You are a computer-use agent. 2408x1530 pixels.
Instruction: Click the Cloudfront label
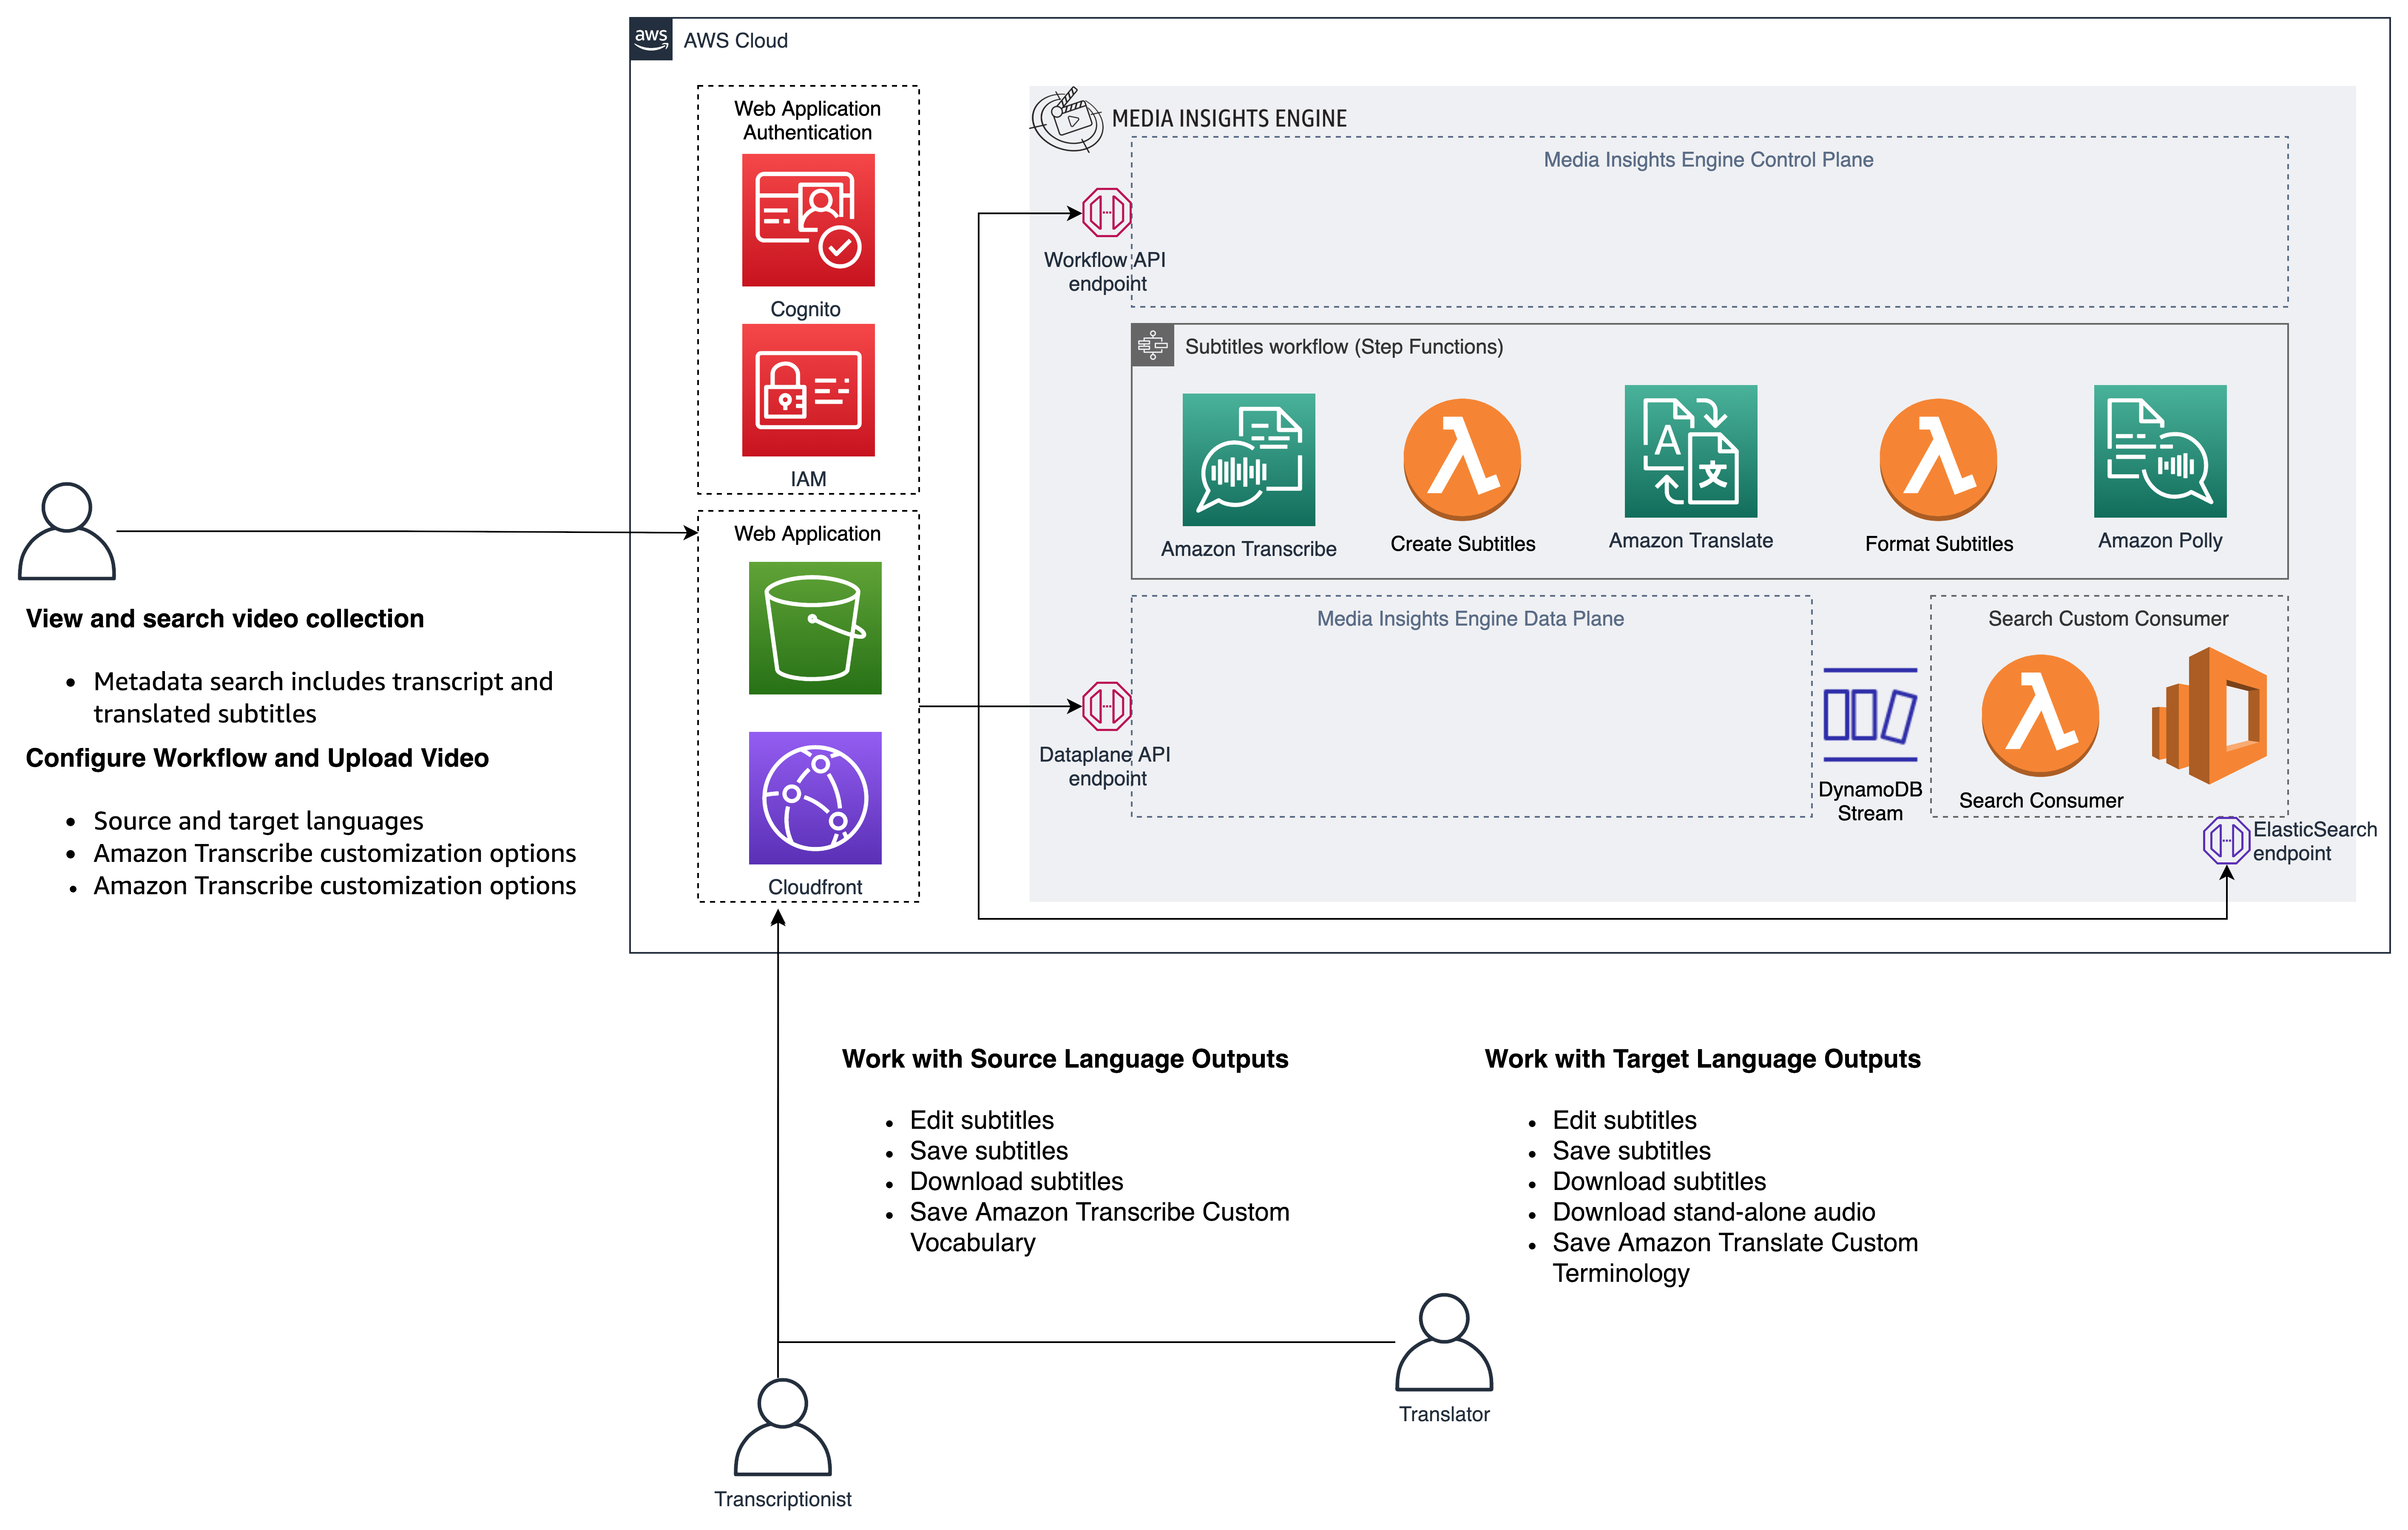[815, 887]
